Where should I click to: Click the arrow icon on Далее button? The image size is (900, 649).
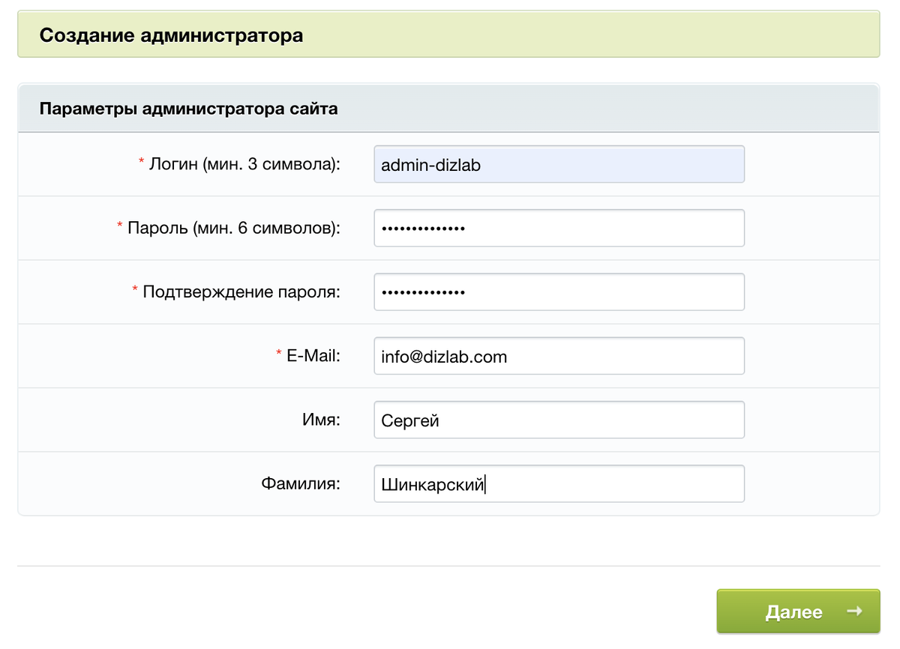point(853,612)
